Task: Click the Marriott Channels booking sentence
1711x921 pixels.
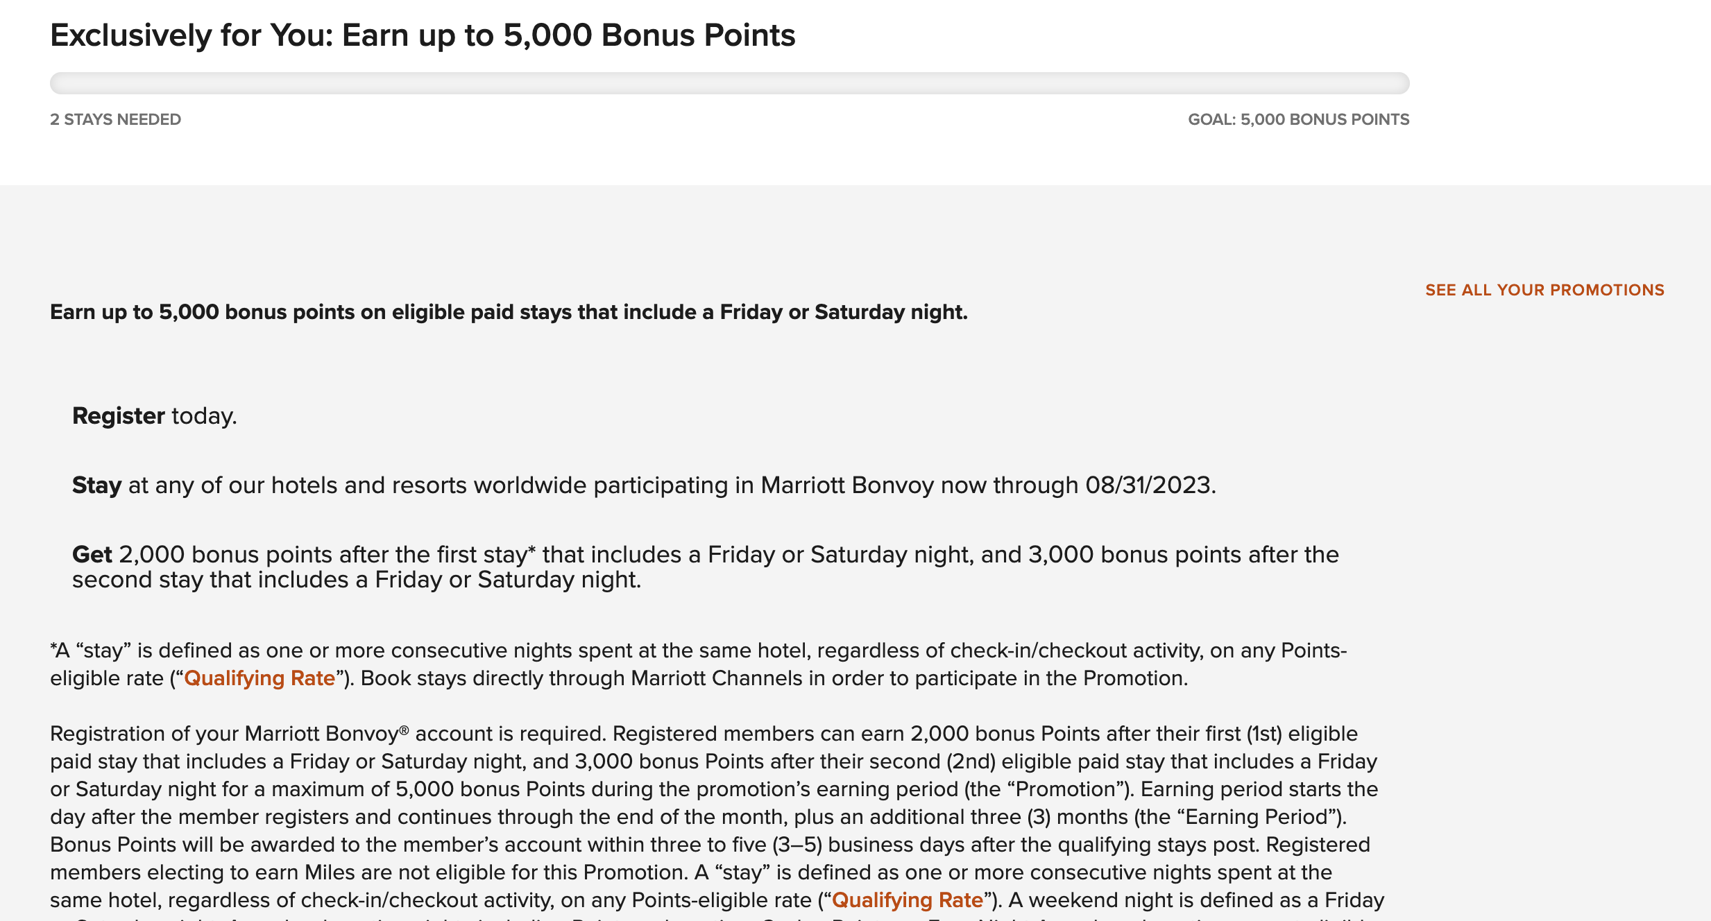Action: pos(774,678)
